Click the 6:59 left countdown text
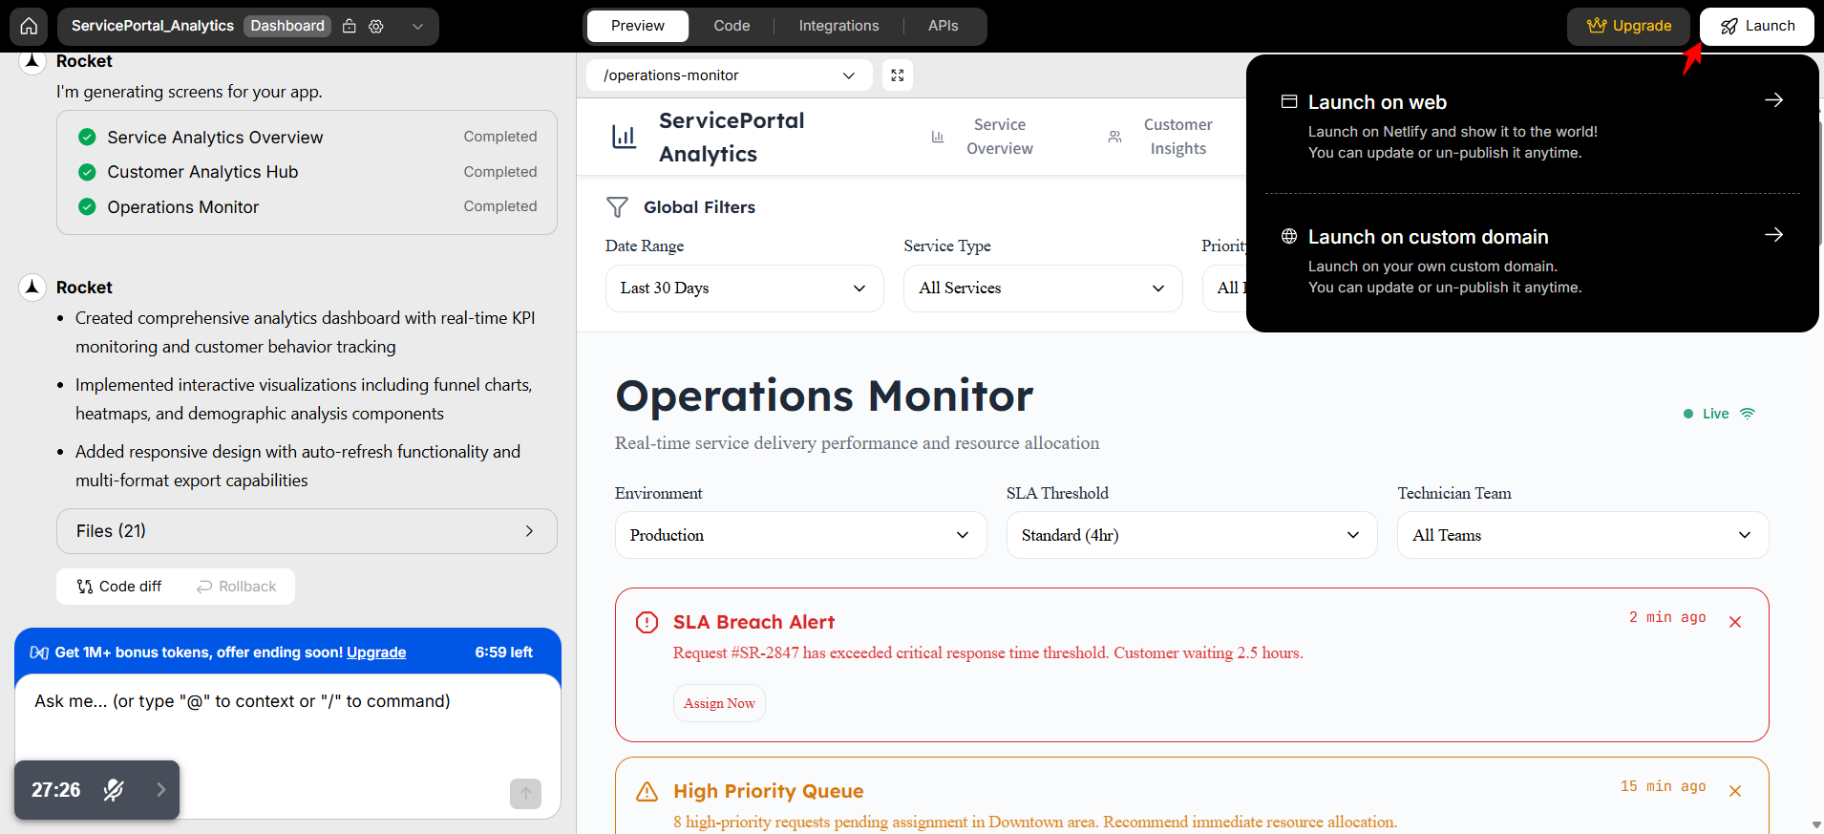The height and width of the screenshot is (834, 1824). click(x=503, y=652)
